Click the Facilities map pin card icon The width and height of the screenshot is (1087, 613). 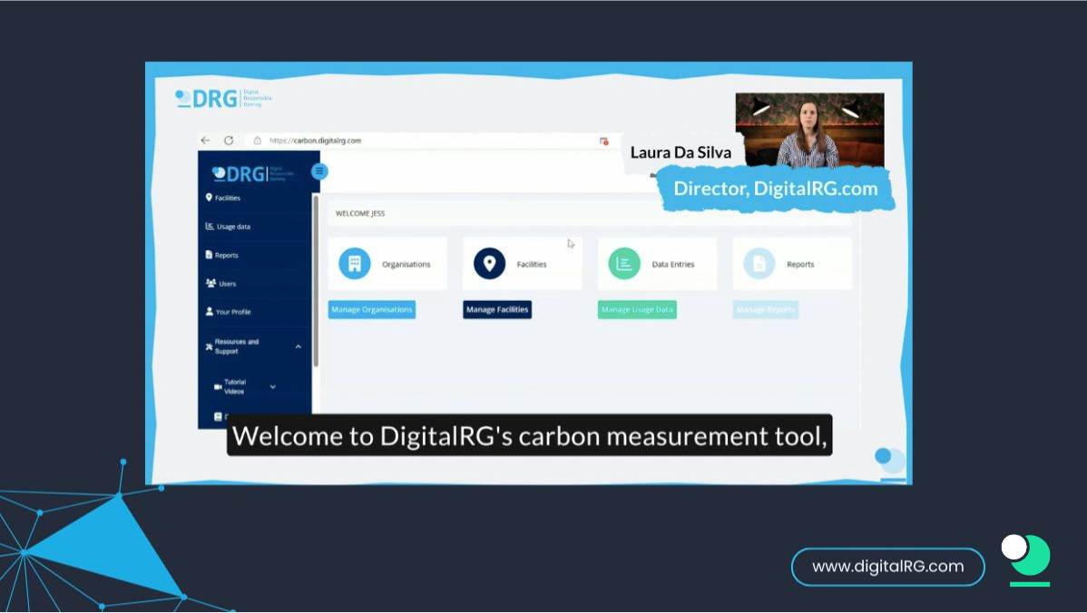[x=490, y=264]
